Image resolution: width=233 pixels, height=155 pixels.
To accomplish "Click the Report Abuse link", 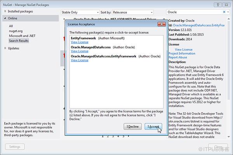I will click(178, 57).
